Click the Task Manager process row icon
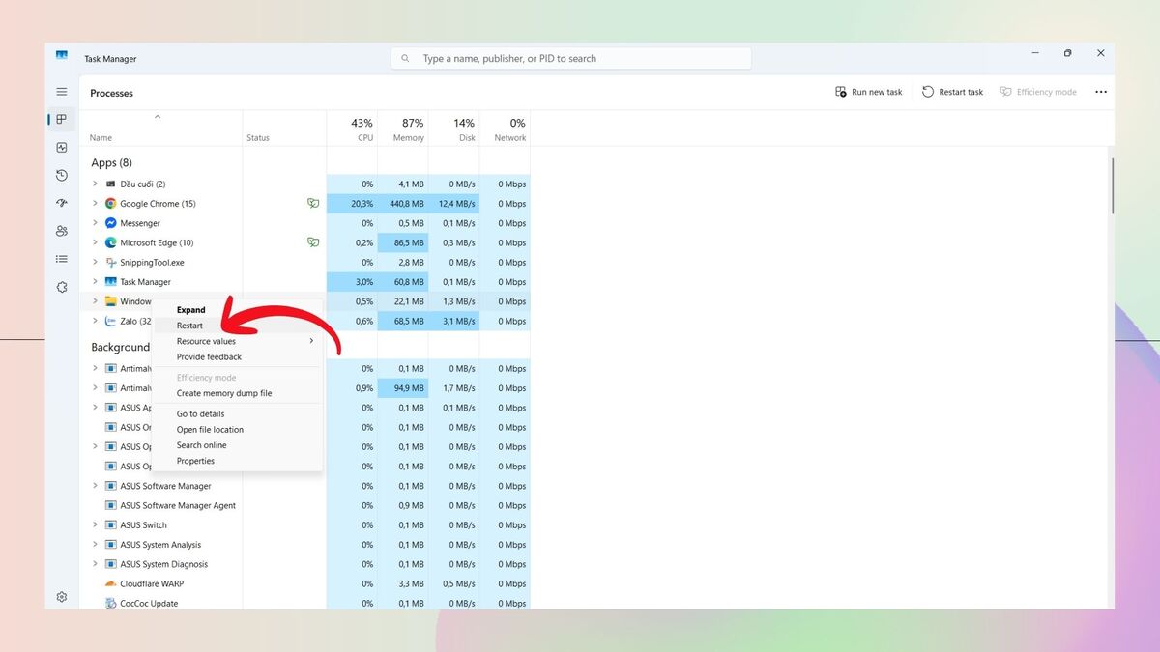This screenshot has width=1160, height=652. (x=111, y=282)
